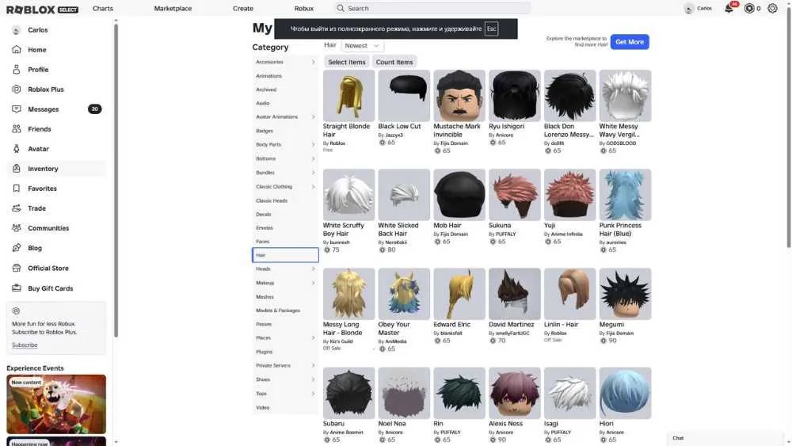Expand the Bundles category
The width and height of the screenshot is (792, 446).
click(313, 173)
